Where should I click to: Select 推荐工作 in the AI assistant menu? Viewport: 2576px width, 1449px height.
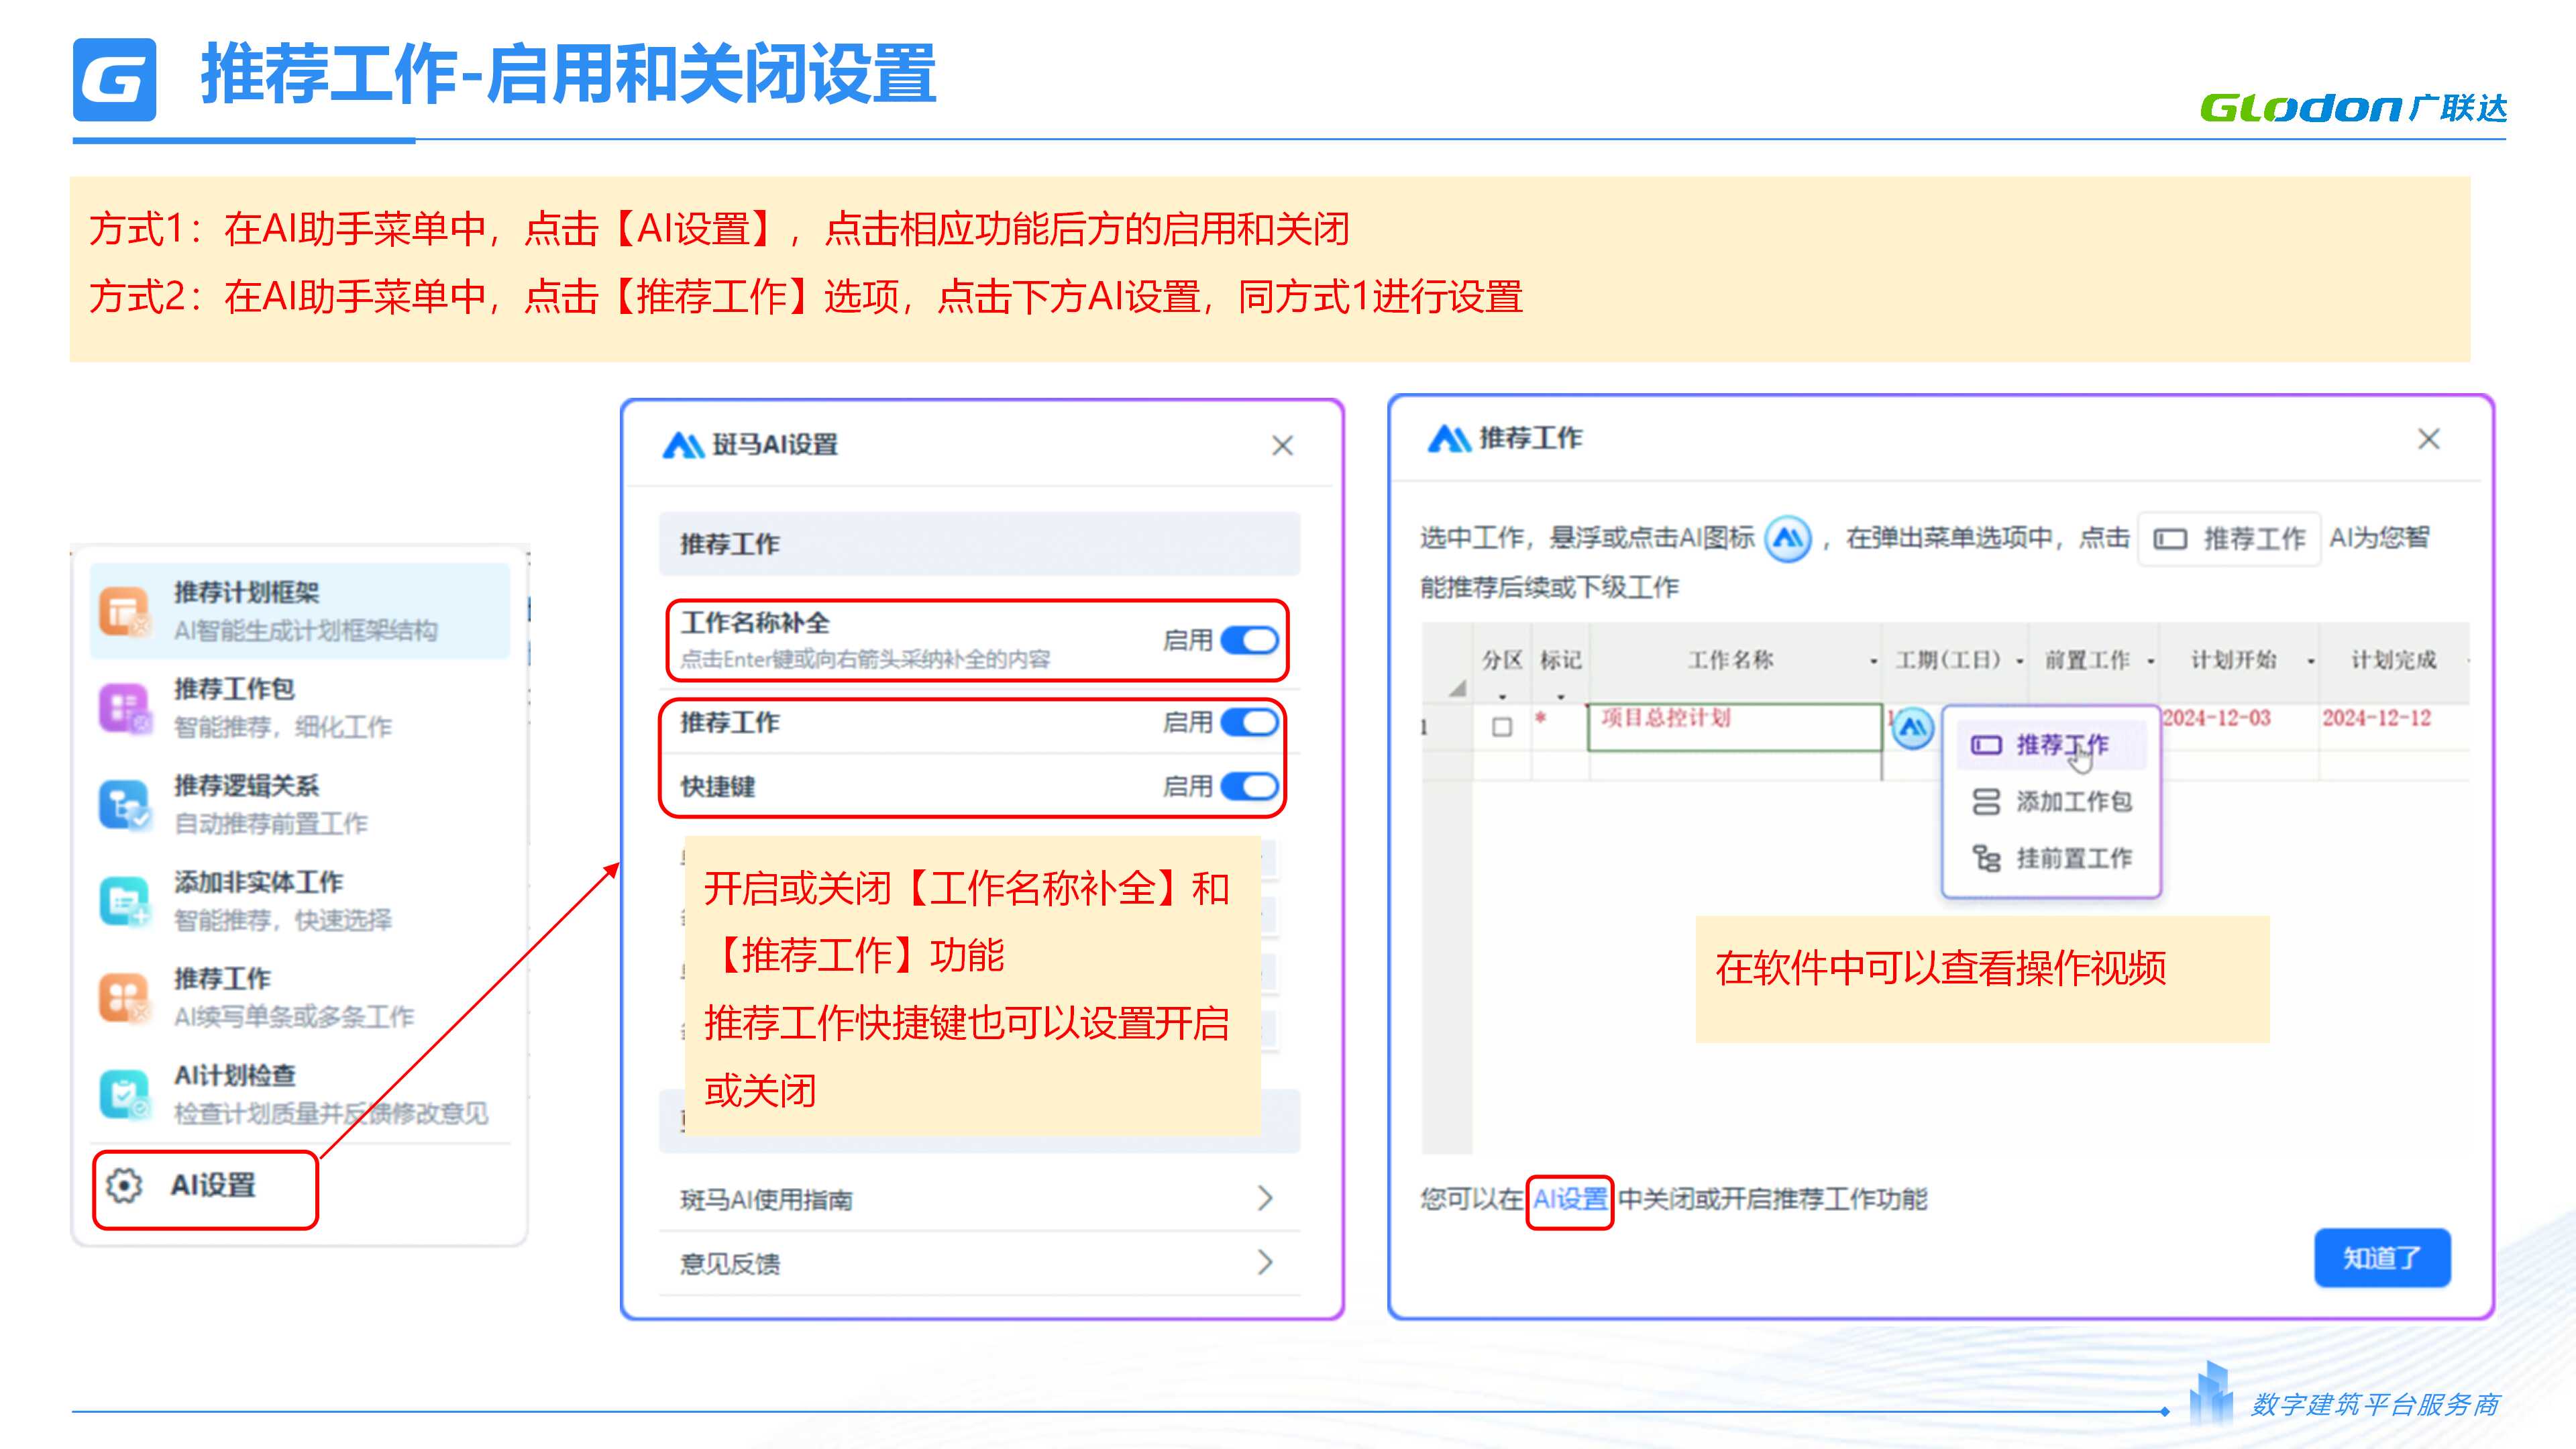click(x=300, y=997)
